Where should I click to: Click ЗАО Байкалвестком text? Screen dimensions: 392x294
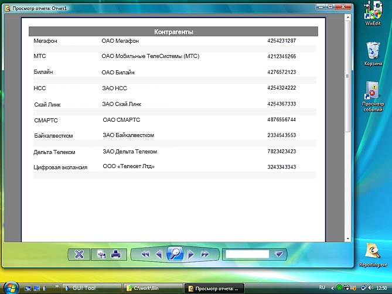click(128, 135)
